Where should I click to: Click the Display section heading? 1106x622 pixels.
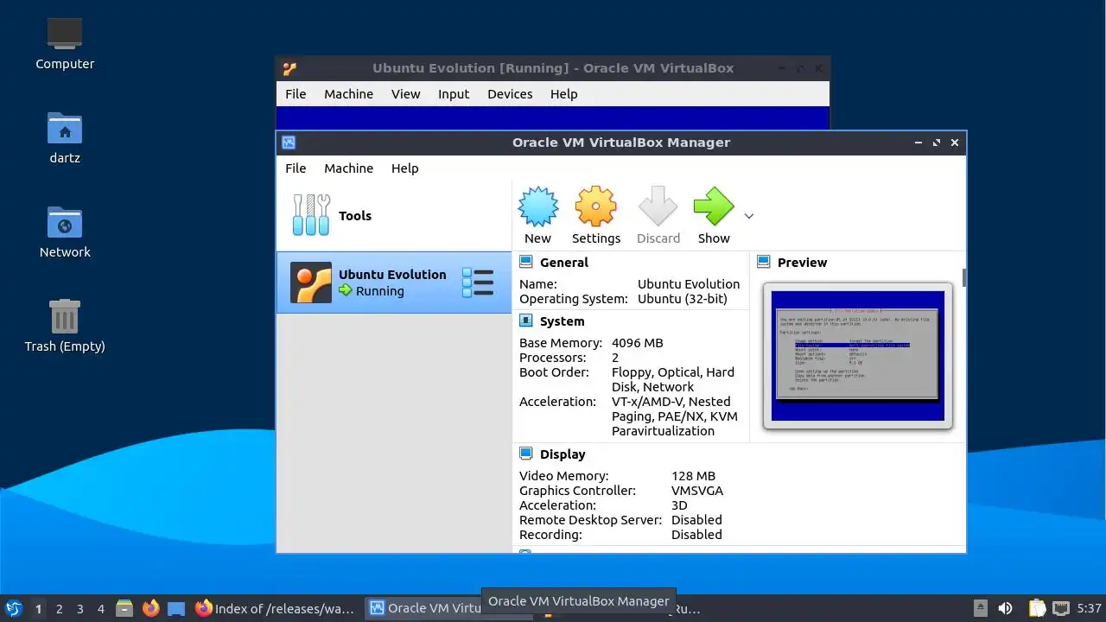click(x=563, y=454)
